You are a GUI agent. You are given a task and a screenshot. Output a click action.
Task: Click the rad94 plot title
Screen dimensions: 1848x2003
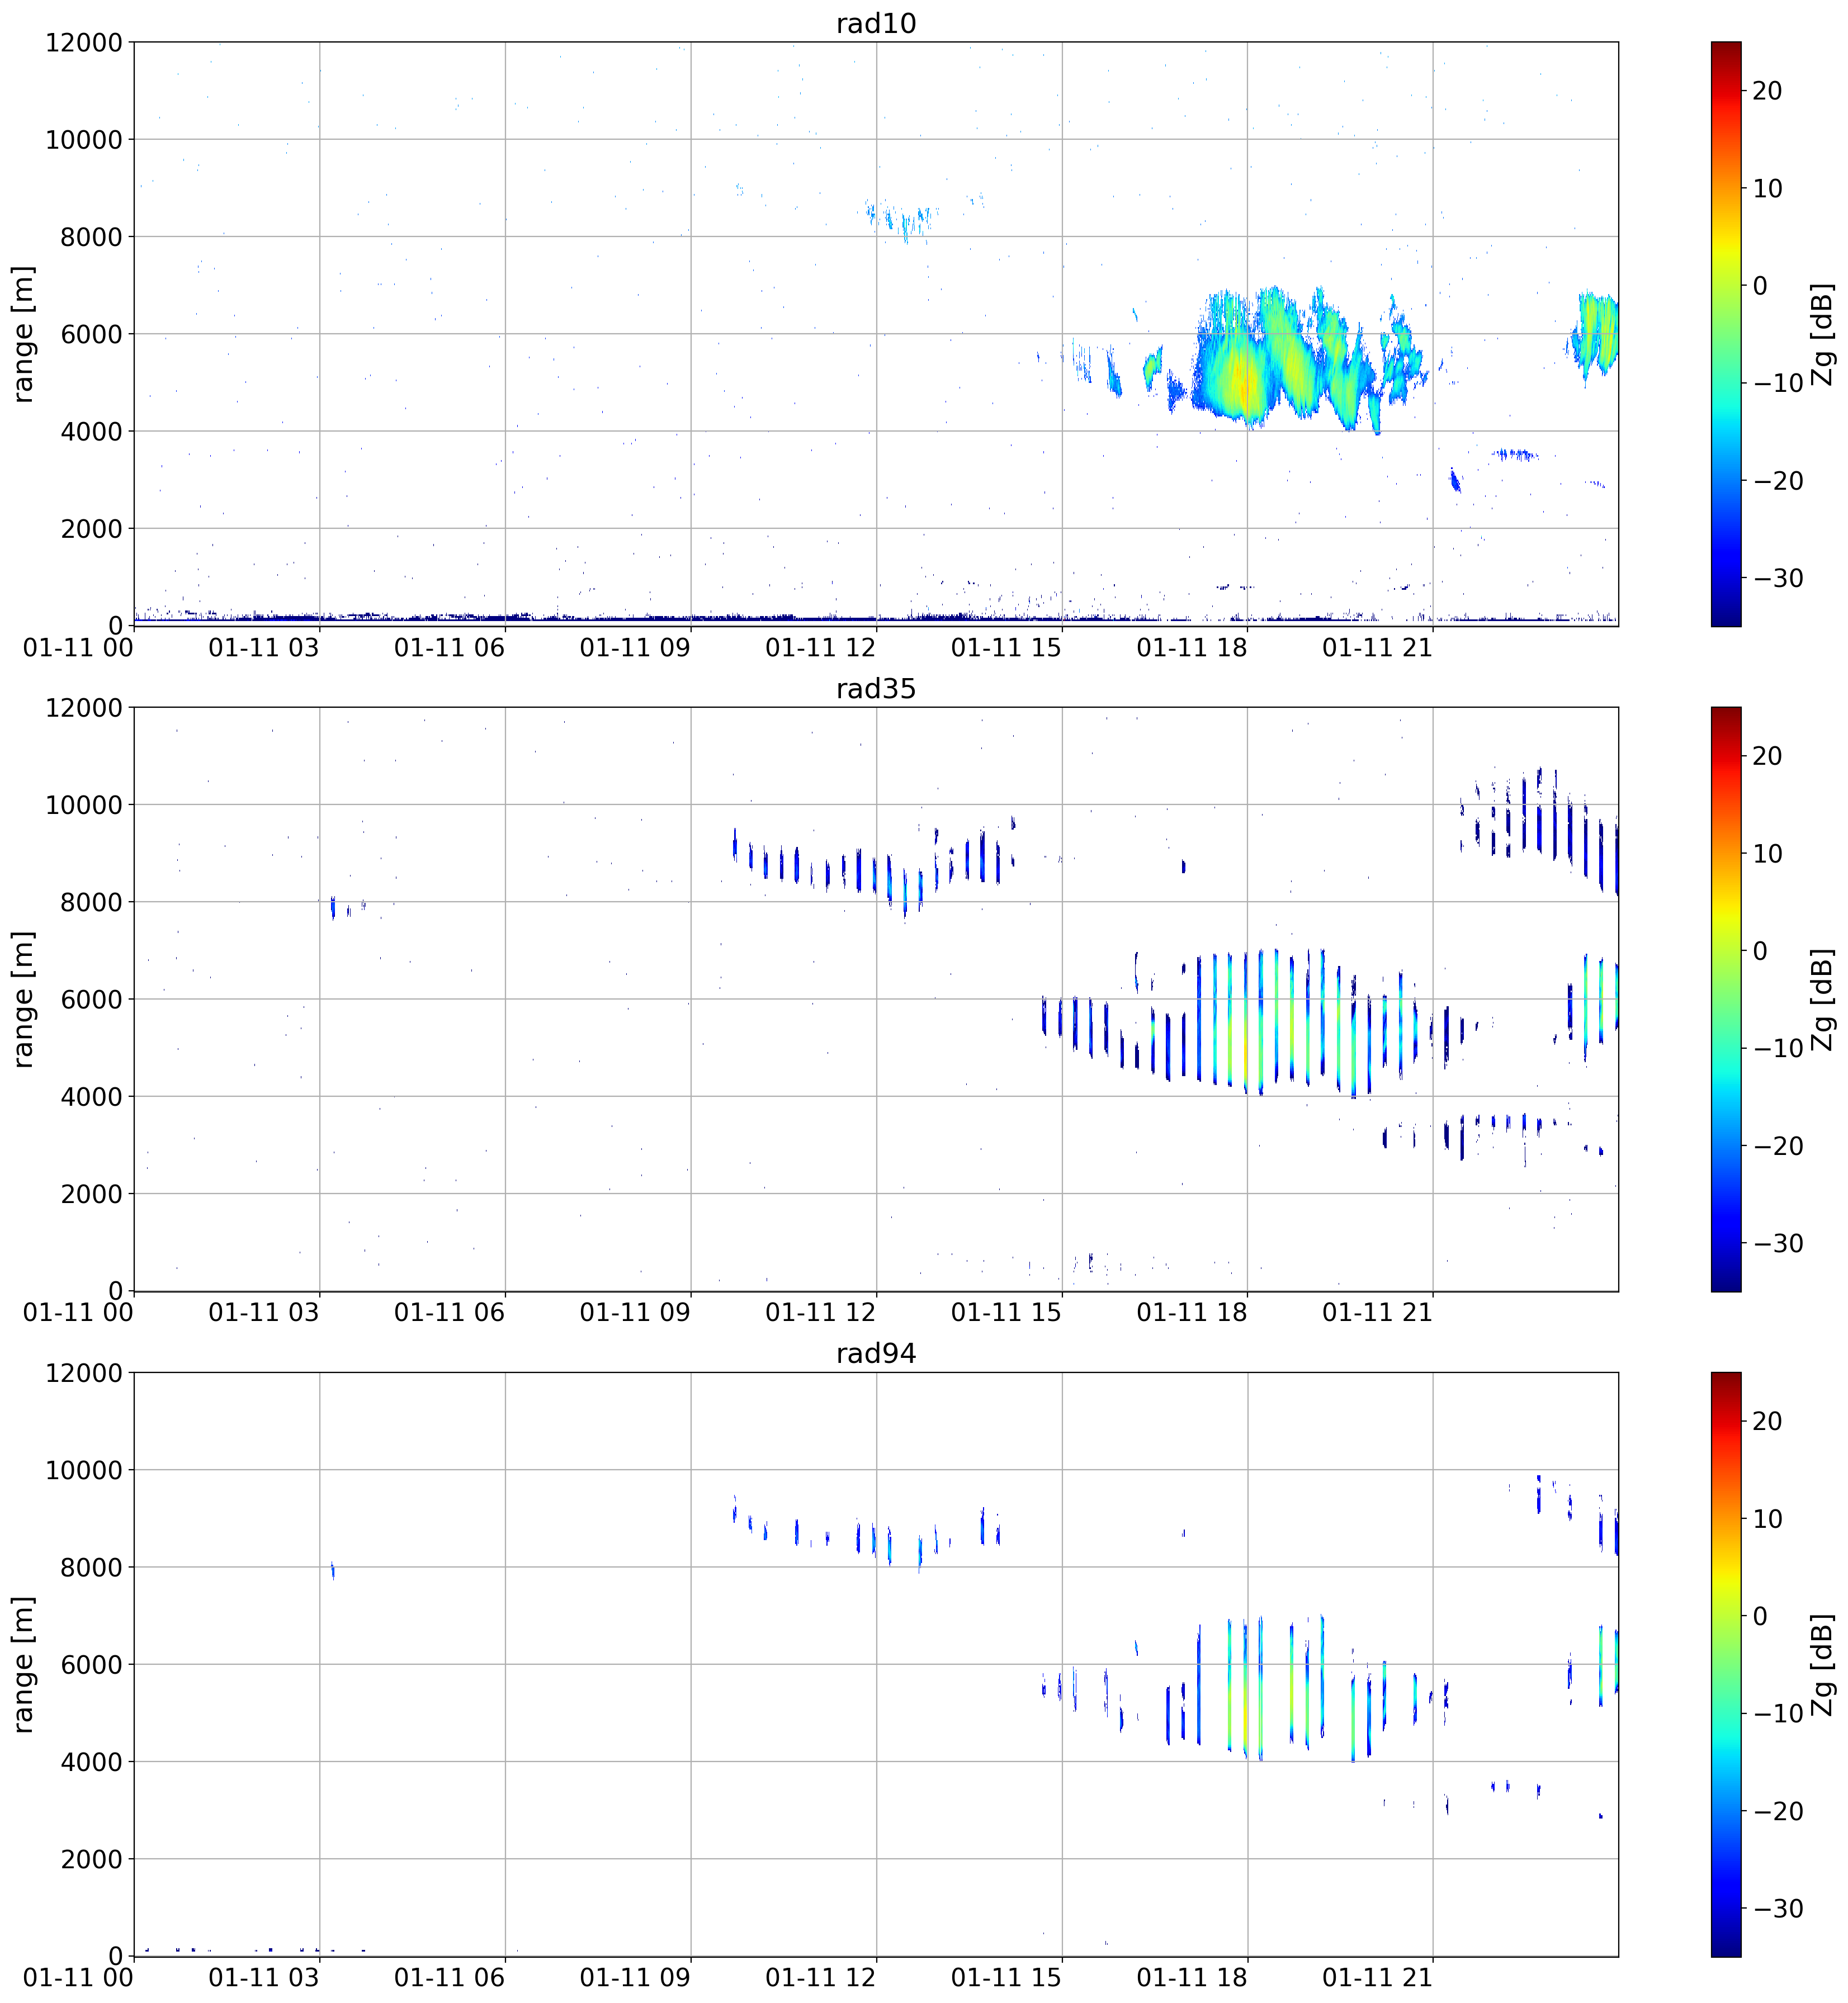tap(876, 1354)
